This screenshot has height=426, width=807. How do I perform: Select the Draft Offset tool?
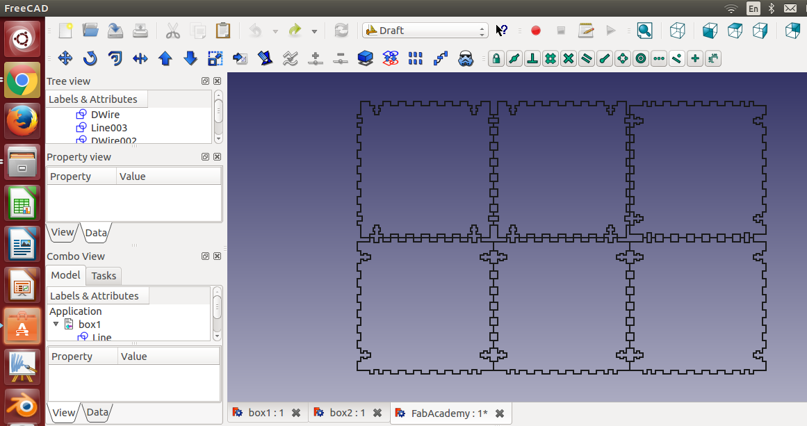coord(115,58)
